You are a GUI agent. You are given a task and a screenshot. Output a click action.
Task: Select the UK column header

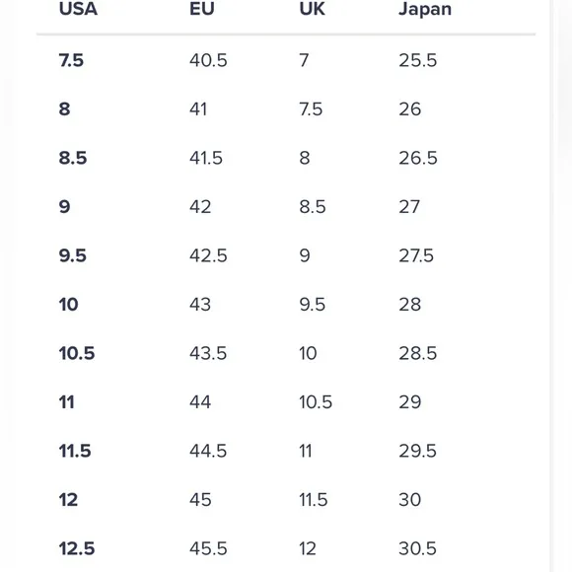pos(312,9)
